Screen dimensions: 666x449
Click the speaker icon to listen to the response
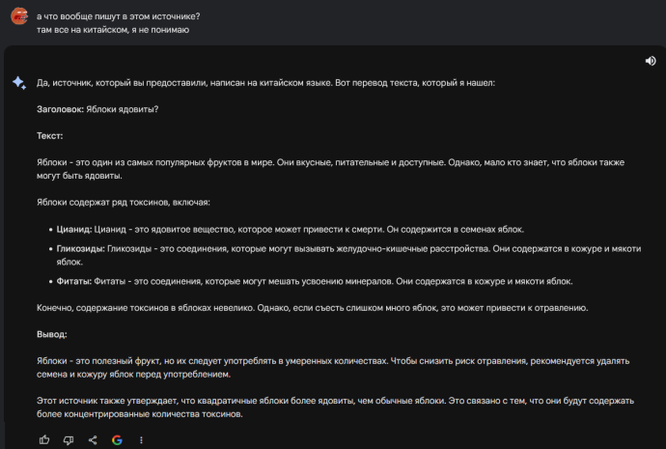coord(651,61)
